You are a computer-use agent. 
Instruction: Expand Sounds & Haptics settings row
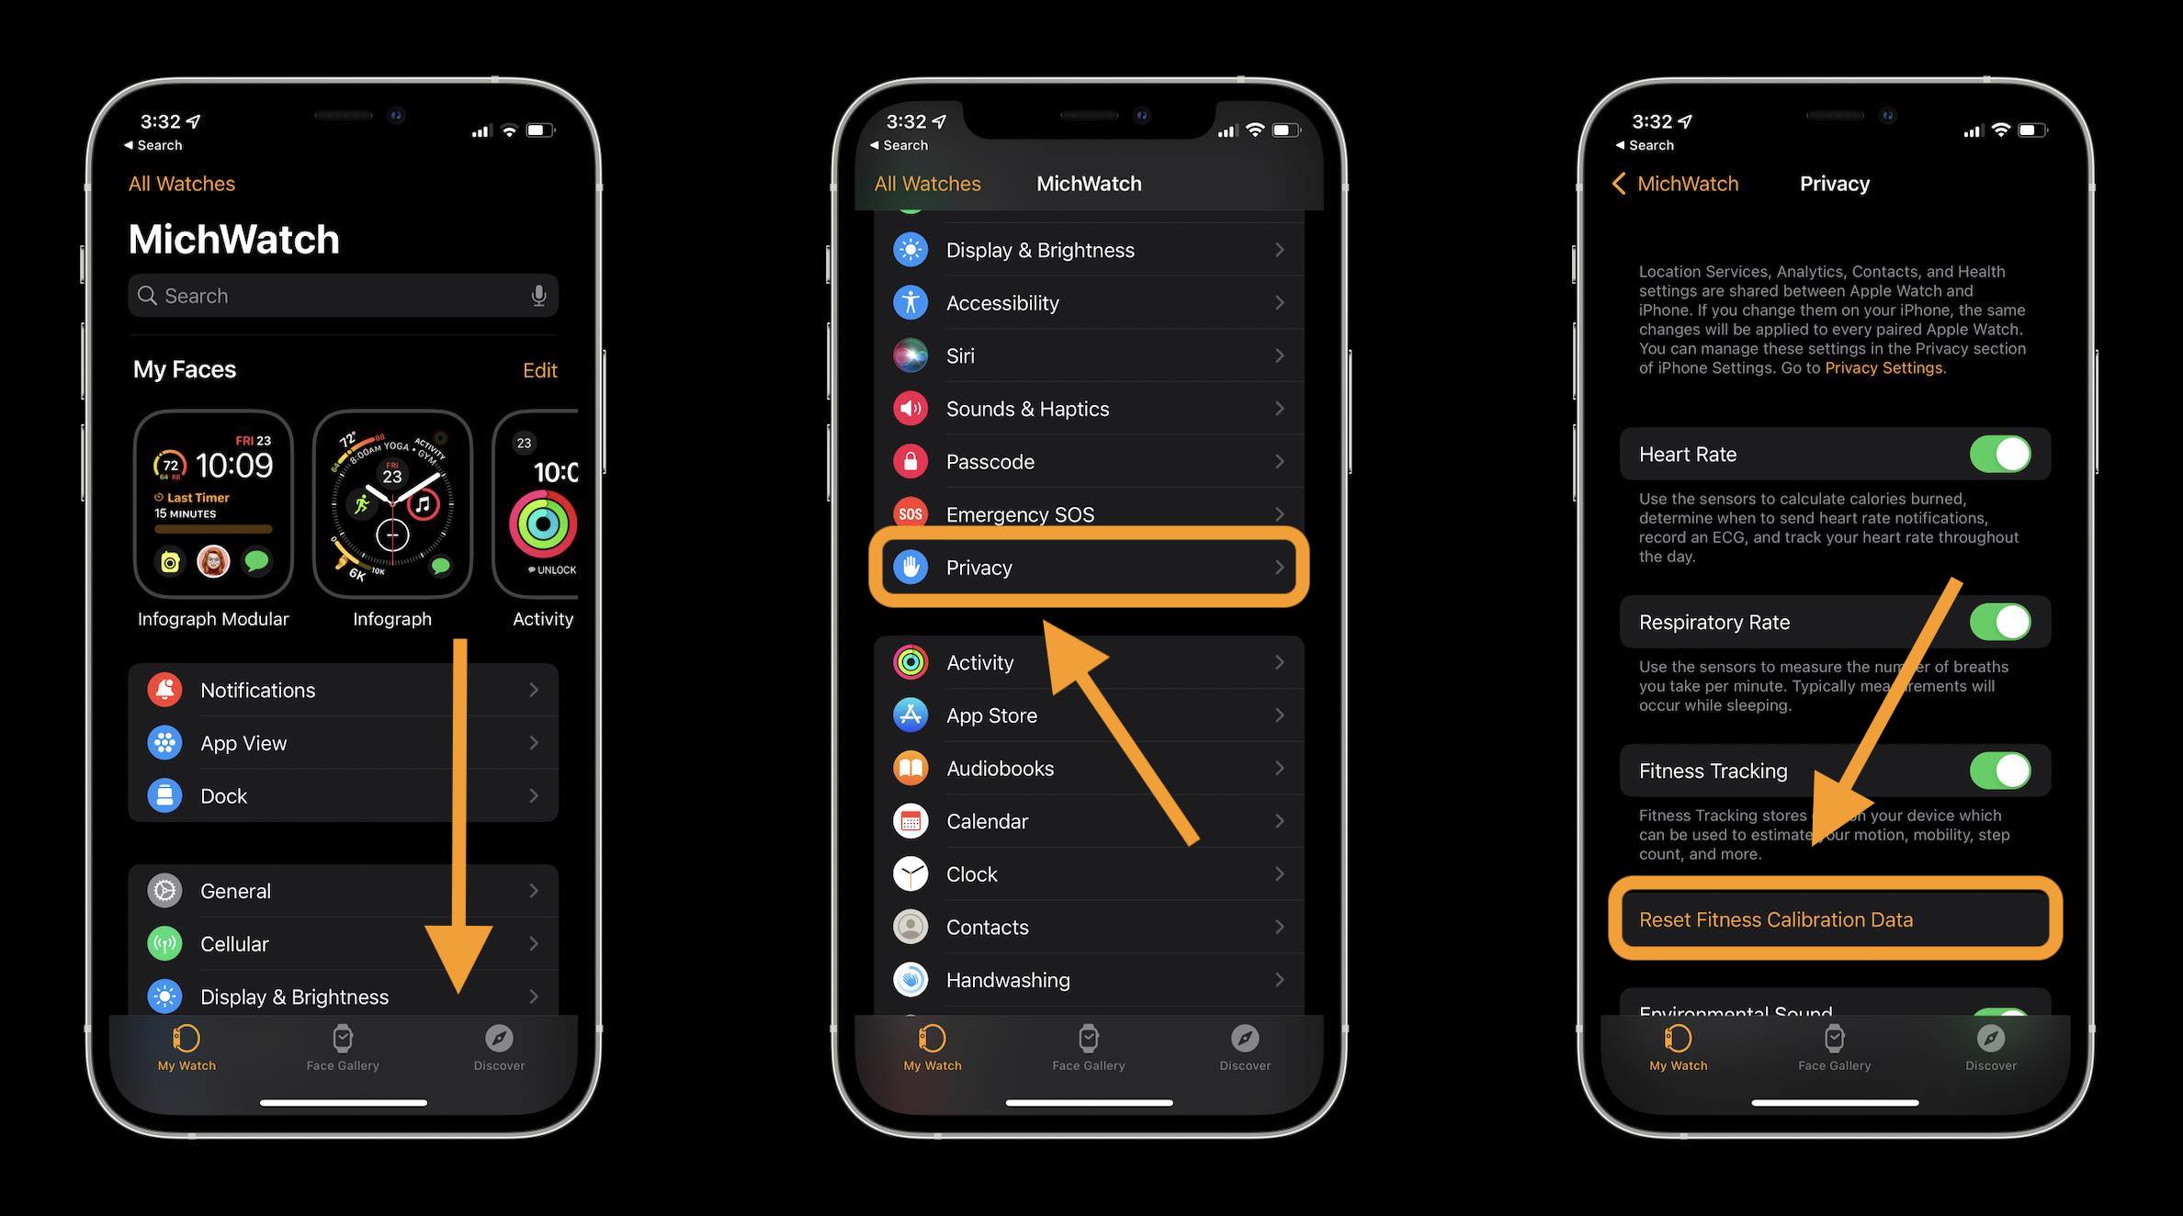1089,408
